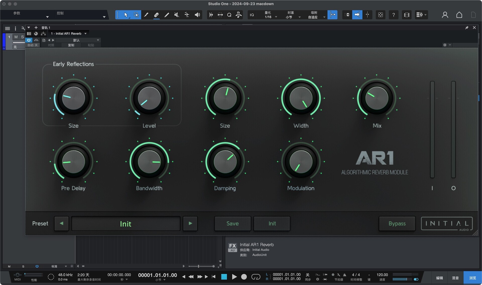Click the Init preset name field
The width and height of the screenshot is (482, 285).
pyautogui.click(x=126, y=224)
